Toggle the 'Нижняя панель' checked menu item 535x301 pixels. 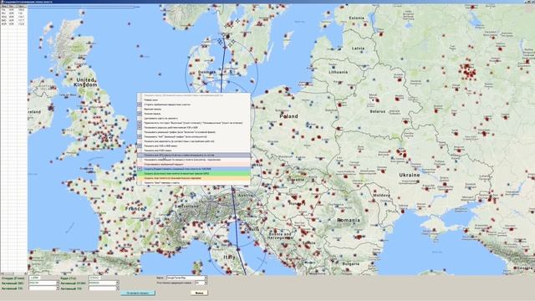[194, 114]
